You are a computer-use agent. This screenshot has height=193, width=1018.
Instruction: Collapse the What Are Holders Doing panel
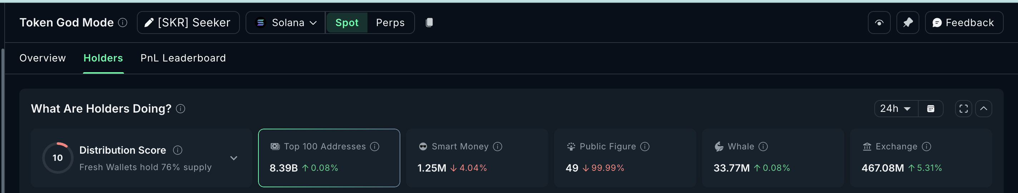coord(984,109)
